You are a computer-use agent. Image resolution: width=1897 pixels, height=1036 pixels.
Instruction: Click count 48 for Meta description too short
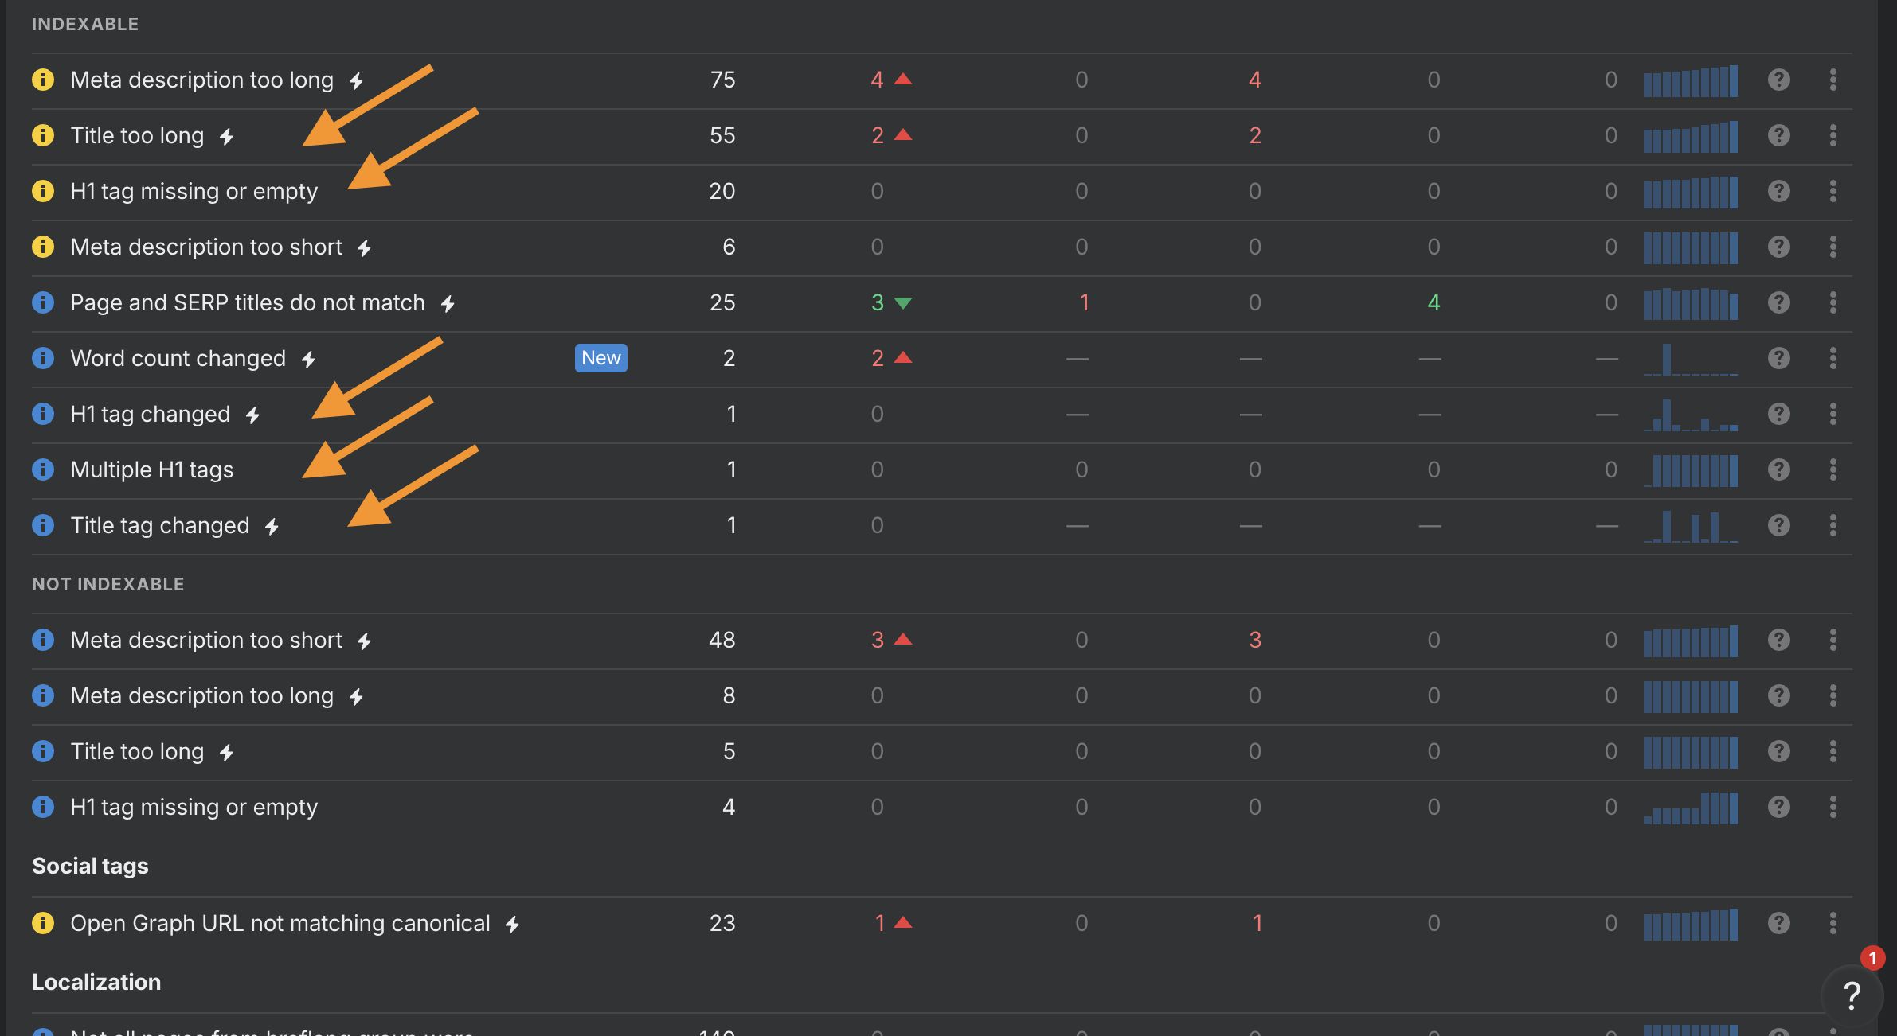pos(722,640)
